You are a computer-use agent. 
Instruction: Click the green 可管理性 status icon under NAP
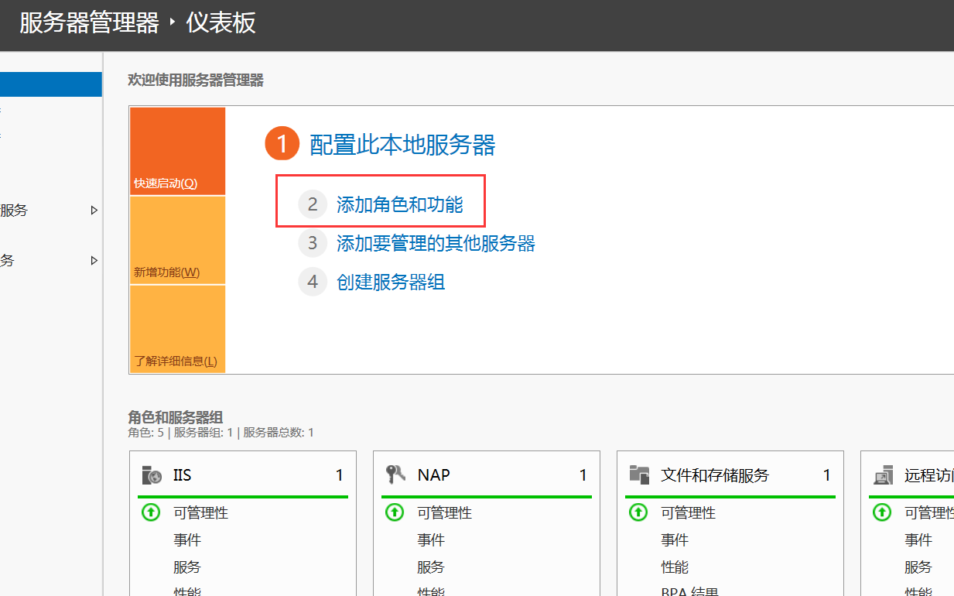(395, 512)
